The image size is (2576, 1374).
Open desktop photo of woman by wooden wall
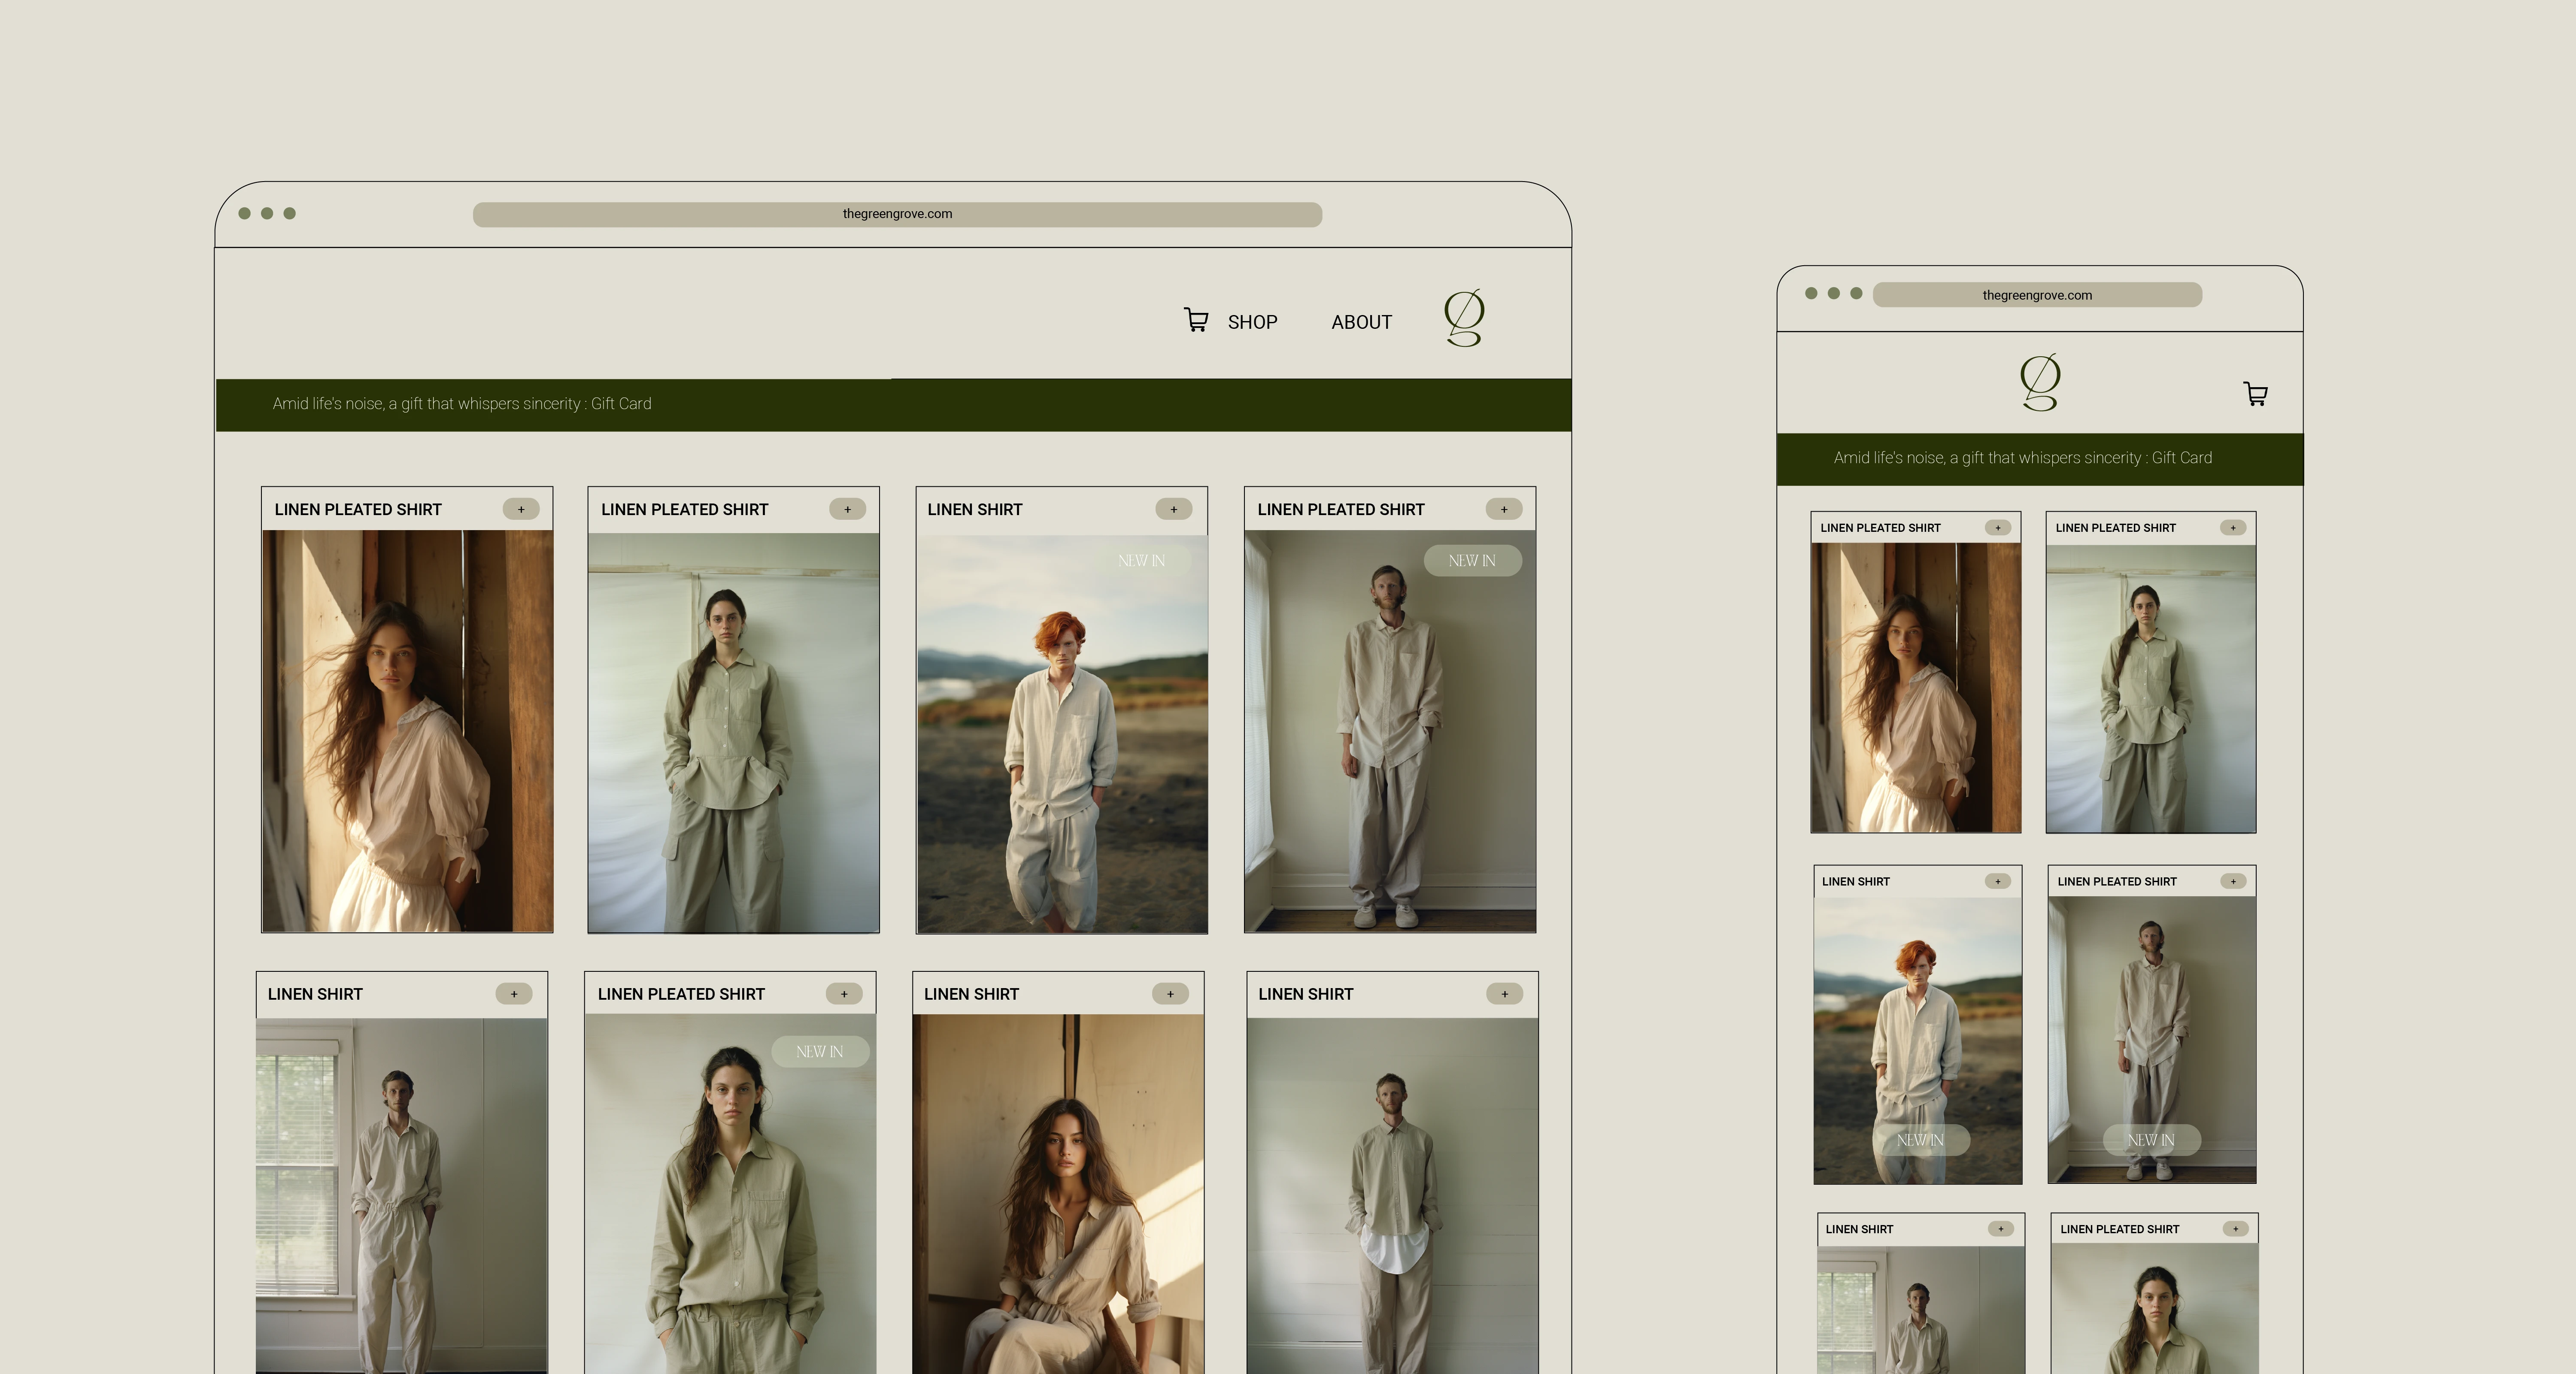click(x=407, y=731)
